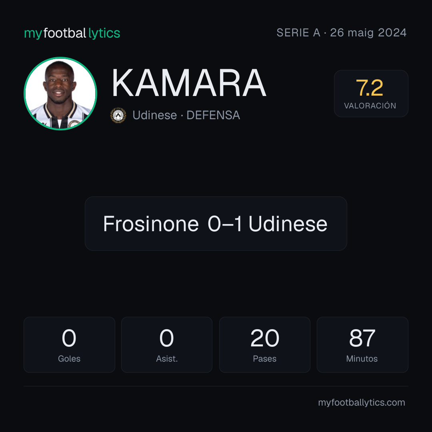The width and height of the screenshot is (432, 432).
Task: Click the SERIE A date label
Action: (x=341, y=33)
